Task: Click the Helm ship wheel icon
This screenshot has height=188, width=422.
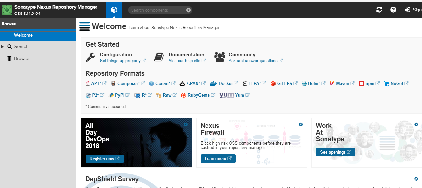Action: (x=304, y=84)
